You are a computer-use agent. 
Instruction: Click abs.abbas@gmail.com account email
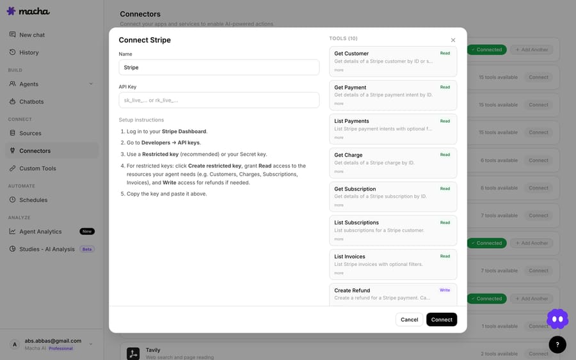pyautogui.click(x=53, y=341)
